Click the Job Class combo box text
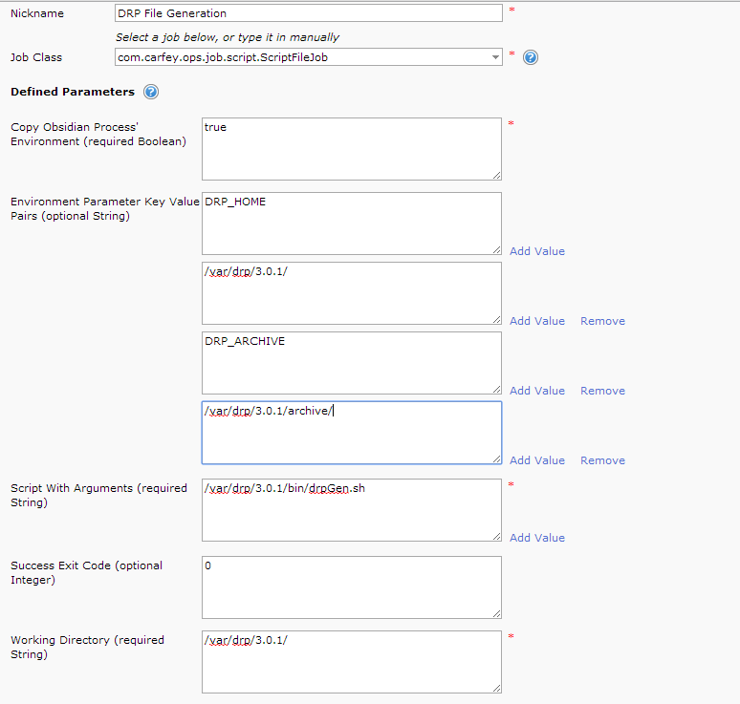This screenshot has width=740, height=704. pos(299,57)
